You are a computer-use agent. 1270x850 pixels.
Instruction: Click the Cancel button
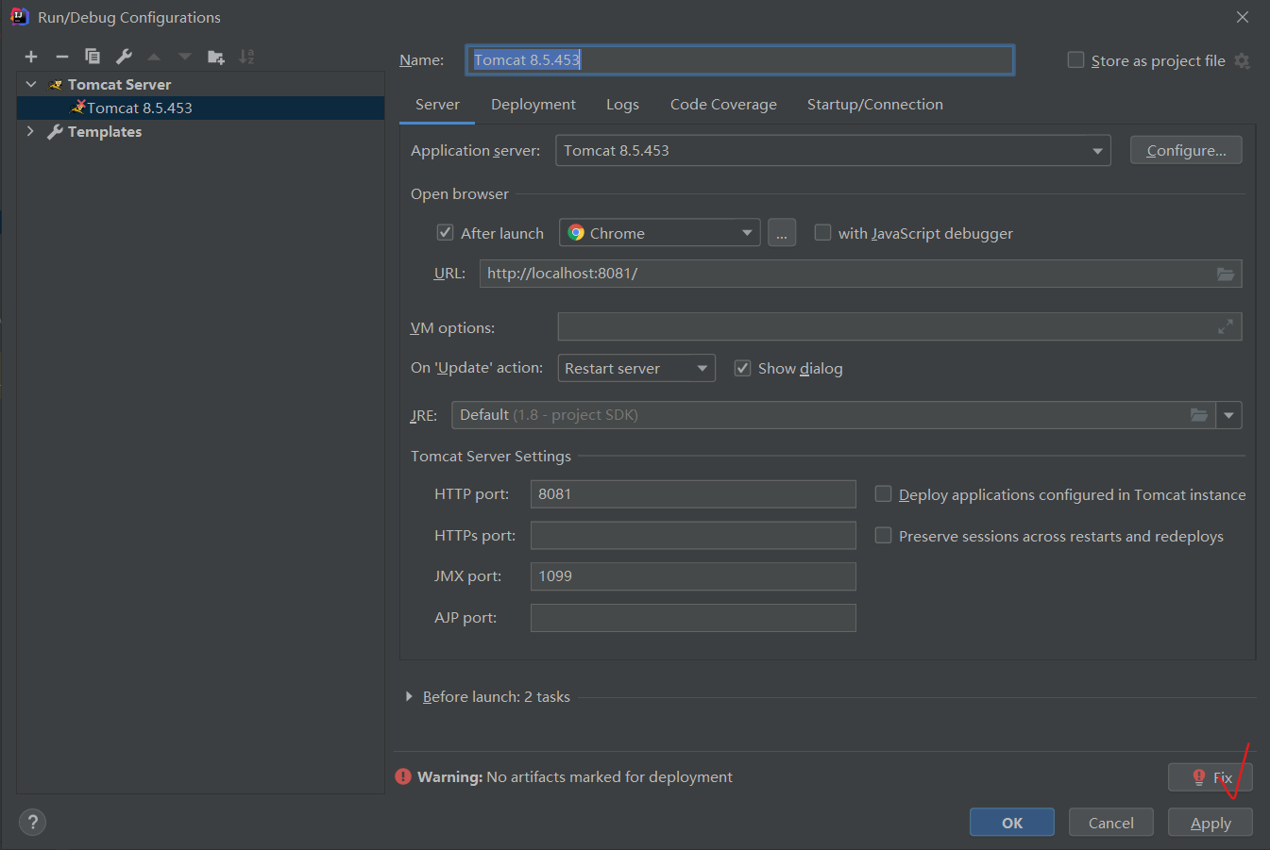1111,823
